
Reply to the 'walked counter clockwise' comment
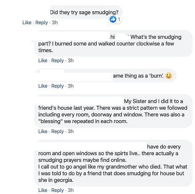(57, 60)
